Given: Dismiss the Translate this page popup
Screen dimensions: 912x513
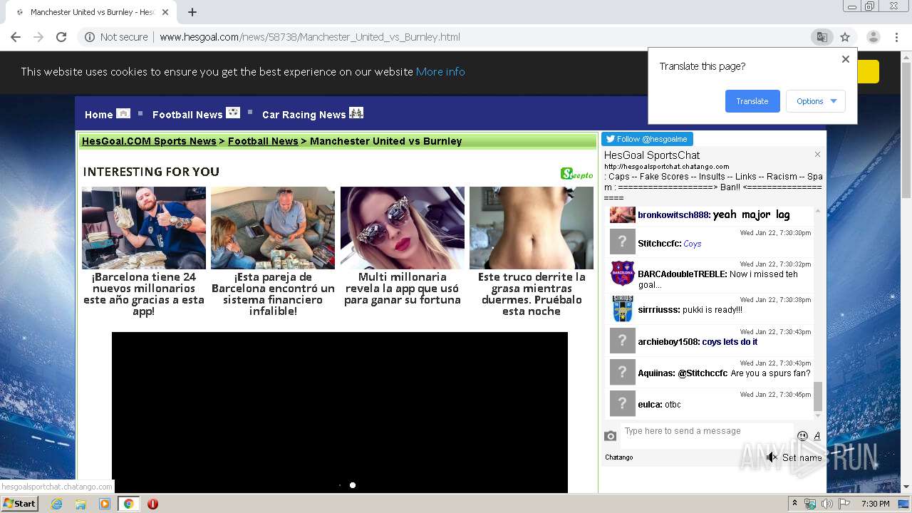Looking at the screenshot, I should click(x=846, y=59).
